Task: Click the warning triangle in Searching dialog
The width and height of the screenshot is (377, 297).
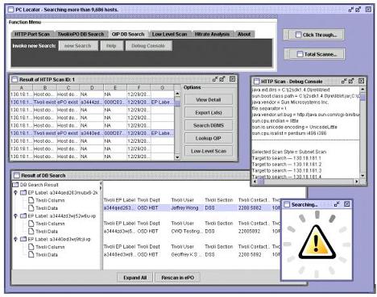Action: (317, 243)
